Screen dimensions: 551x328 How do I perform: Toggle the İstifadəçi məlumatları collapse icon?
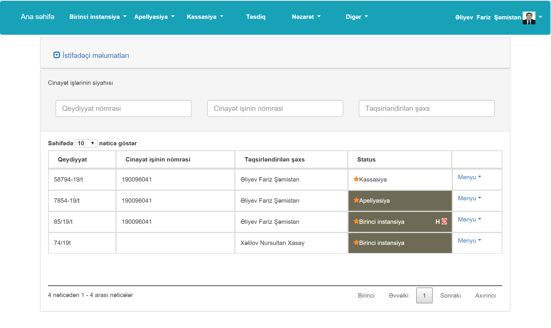pyautogui.click(x=57, y=55)
